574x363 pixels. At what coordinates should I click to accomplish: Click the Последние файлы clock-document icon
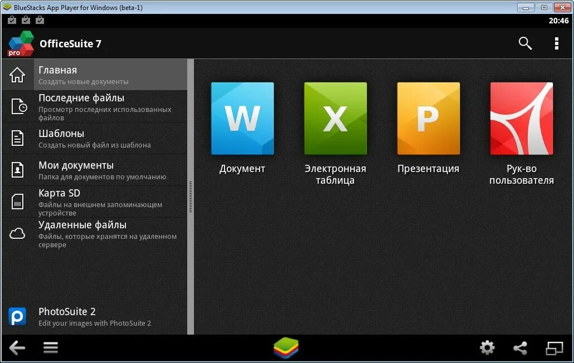pyautogui.click(x=19, y=106)
